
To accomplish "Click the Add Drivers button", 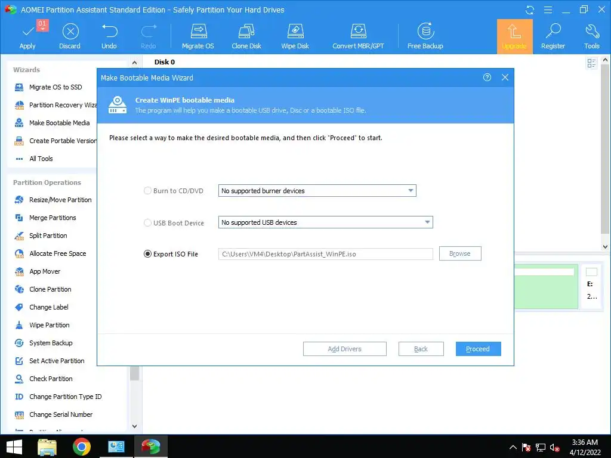I will click(344, 349).
